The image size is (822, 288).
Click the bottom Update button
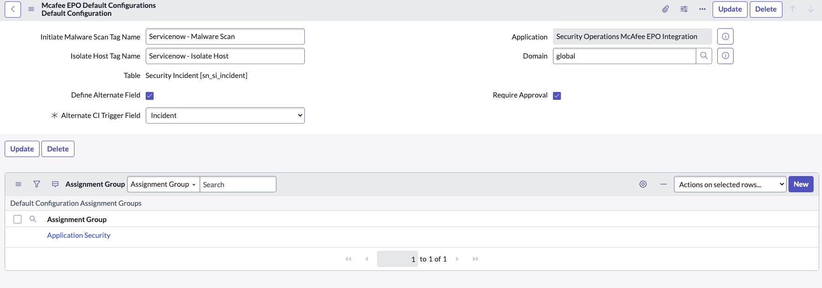point(22,149)
